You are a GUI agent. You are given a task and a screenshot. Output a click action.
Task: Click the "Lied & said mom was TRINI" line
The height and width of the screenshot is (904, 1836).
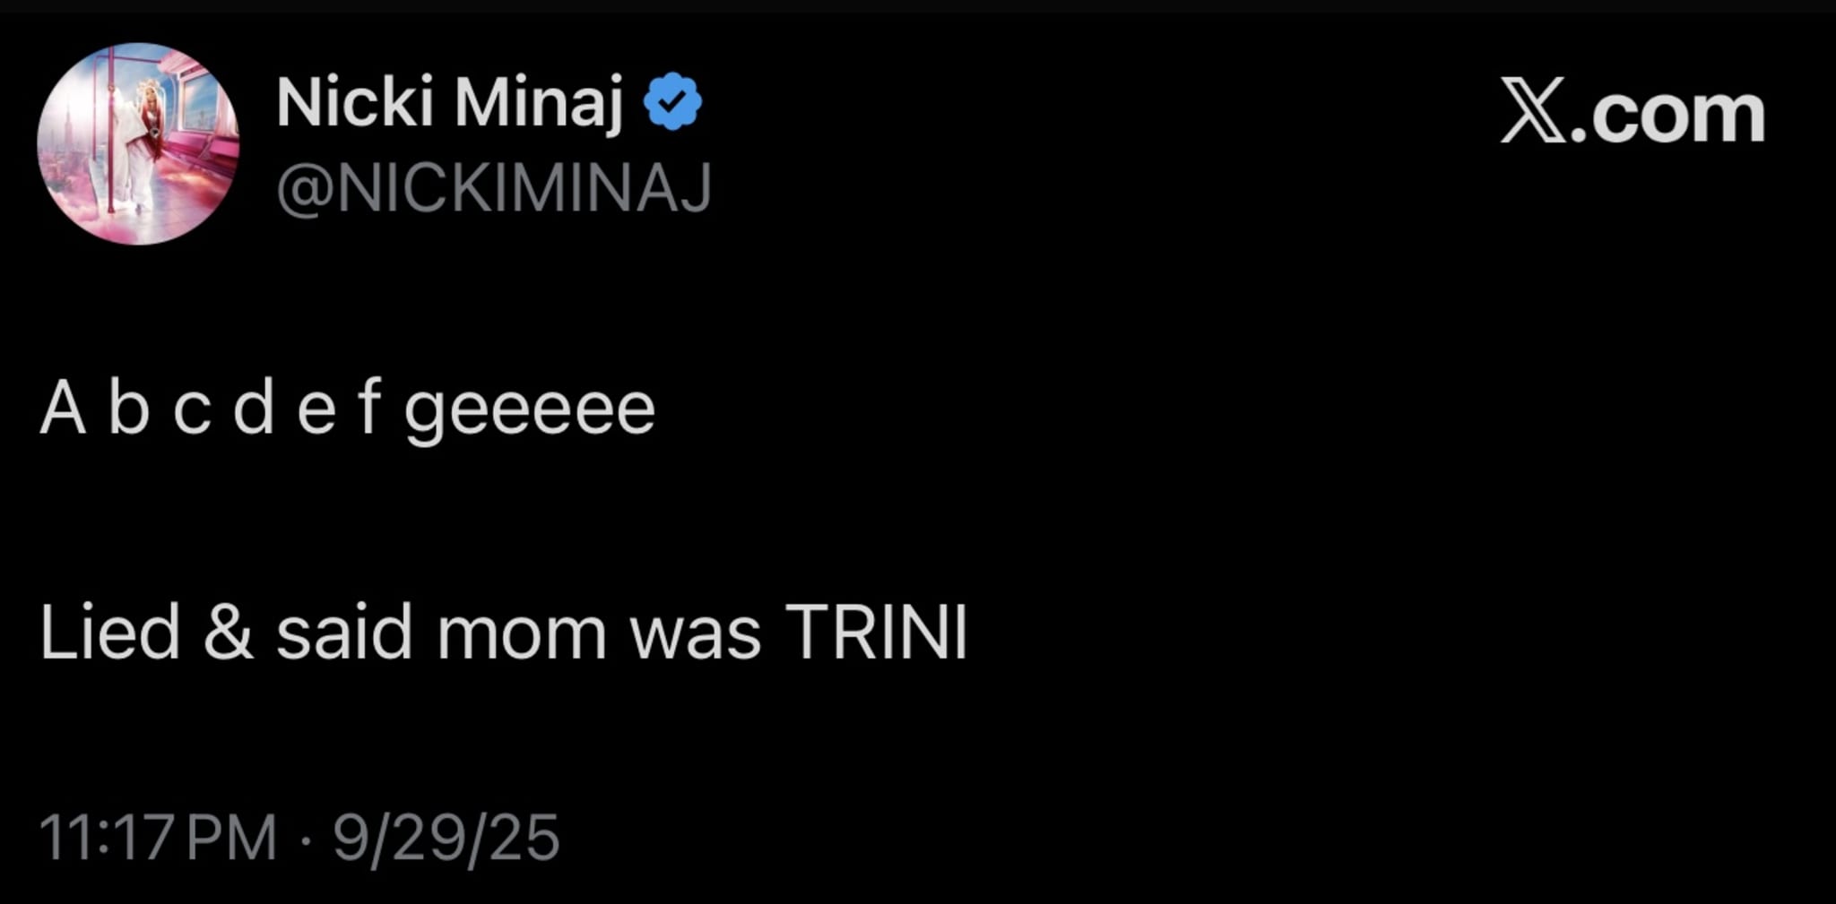503,633
